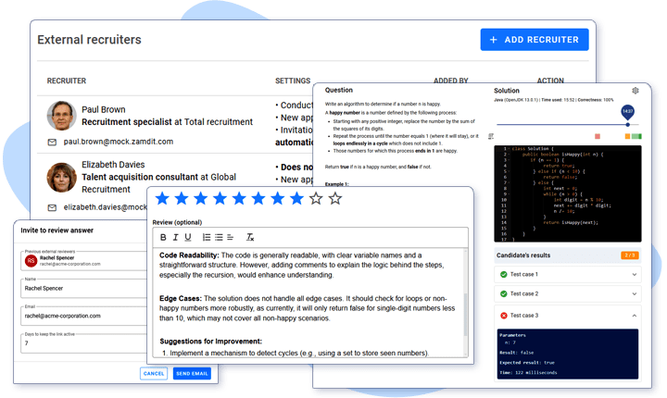Set rating to eight stars
Image resolution: width=667 pixels, height=398 pixels.
point(297,198)
